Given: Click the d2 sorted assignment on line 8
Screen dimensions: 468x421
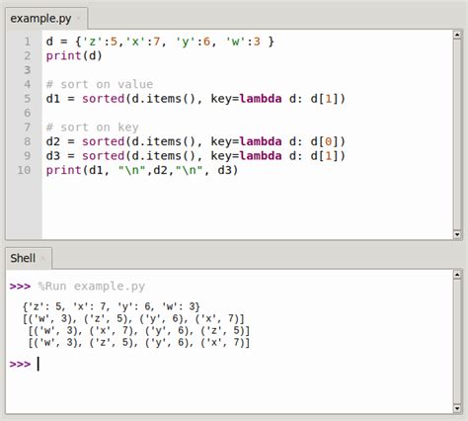Looking at the screenshot, I should point(195,141).
